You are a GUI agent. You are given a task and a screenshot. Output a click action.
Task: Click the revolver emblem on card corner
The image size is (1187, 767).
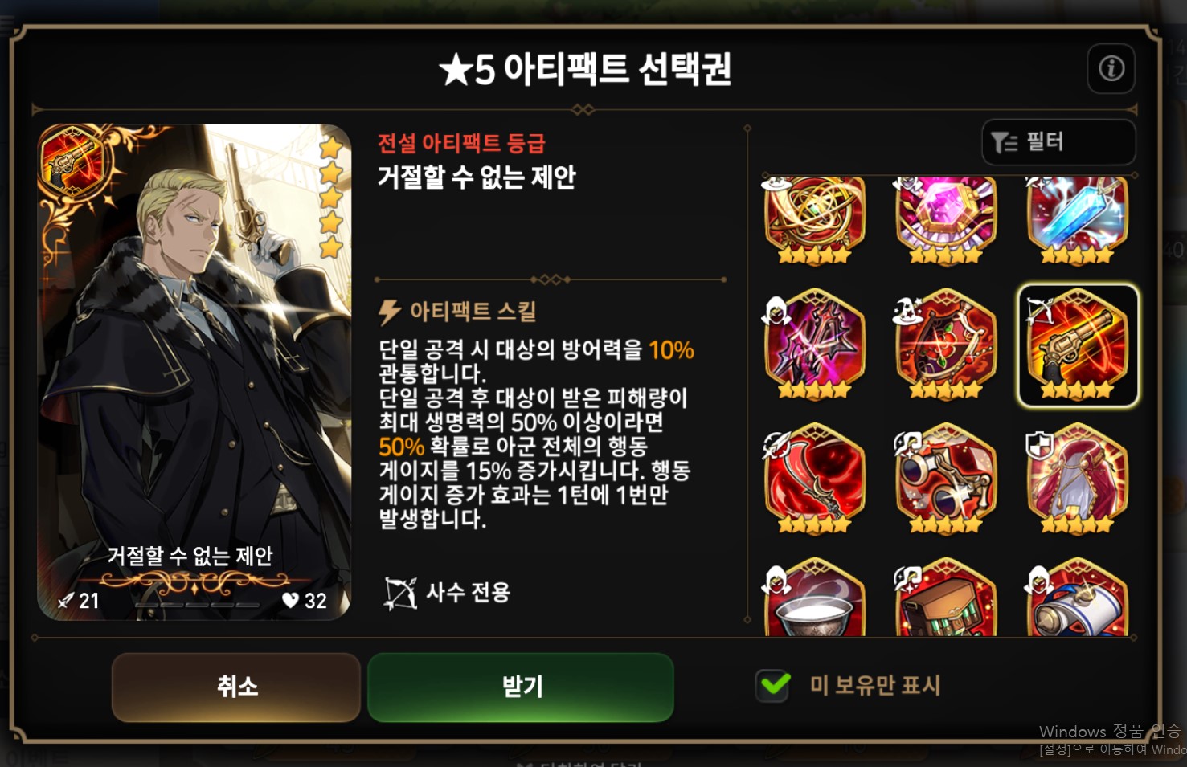(x=72, y=161)
